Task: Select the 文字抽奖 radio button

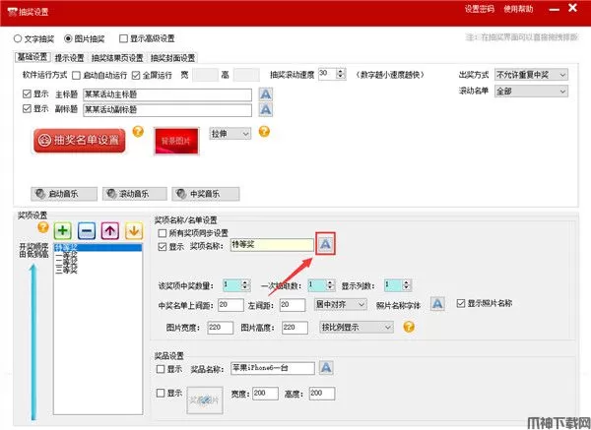Action: click(18, 39)
